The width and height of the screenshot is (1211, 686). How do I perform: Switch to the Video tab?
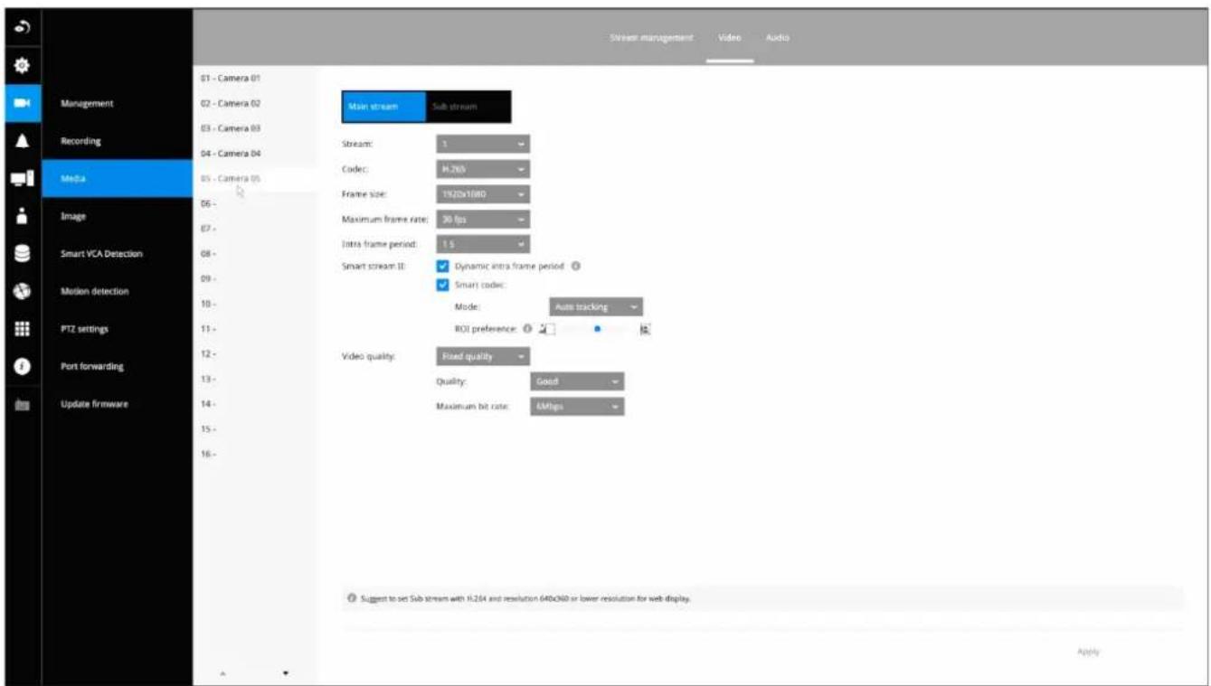click(x=730, y=38)
